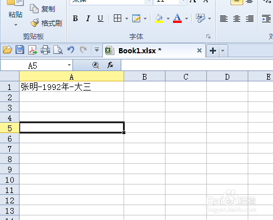This screenshot has width=273, height=220.
Task: Open the fill color dropdown arrow
Action: [168, 18]
